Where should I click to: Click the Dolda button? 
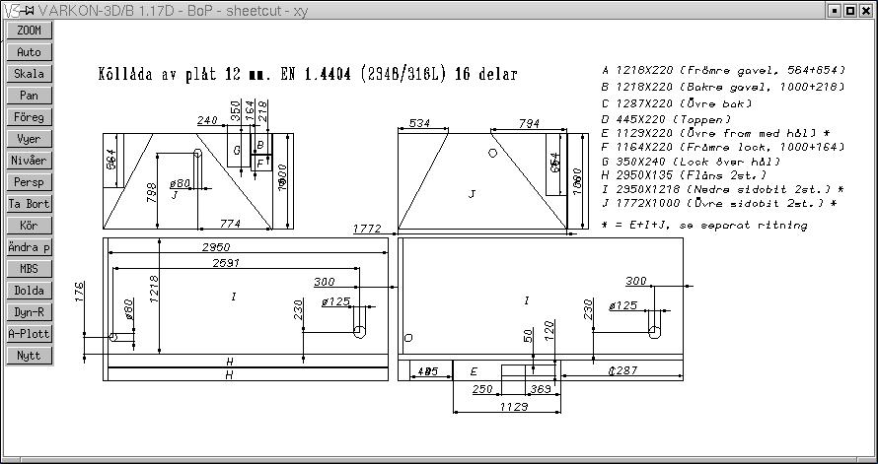[x=30, y=291]
